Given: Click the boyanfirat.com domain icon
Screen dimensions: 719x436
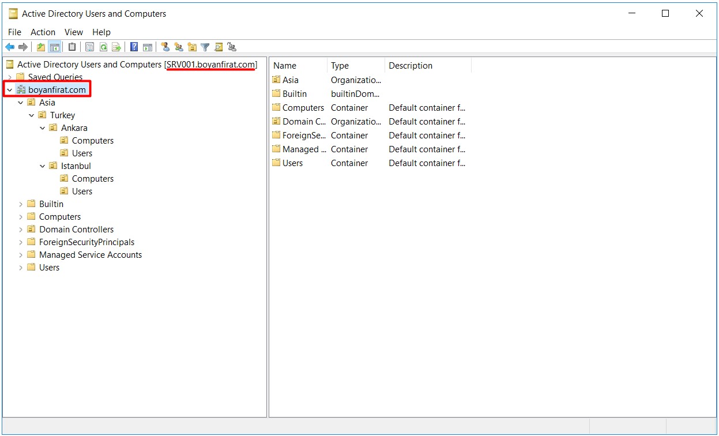Looking at the screenshot, I should pyautogui.click(x=21, y=90).
